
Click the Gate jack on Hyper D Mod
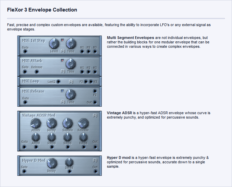[x=24, y=171]
